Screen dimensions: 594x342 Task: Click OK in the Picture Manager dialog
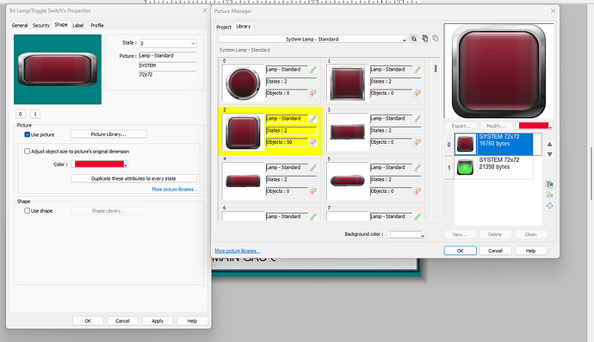coord(461,251)
